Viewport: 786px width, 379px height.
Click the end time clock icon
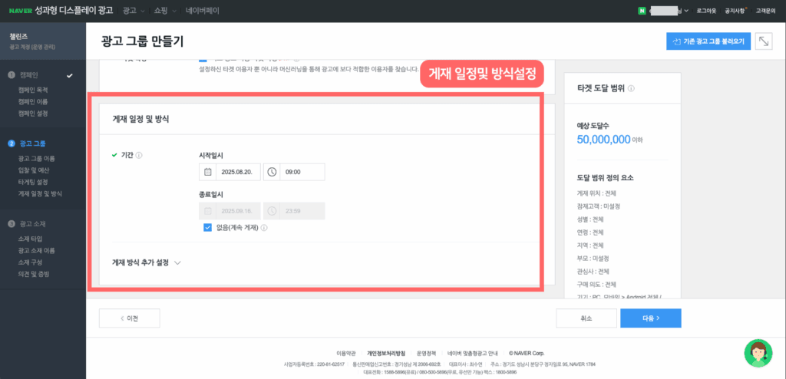point(272,211)
